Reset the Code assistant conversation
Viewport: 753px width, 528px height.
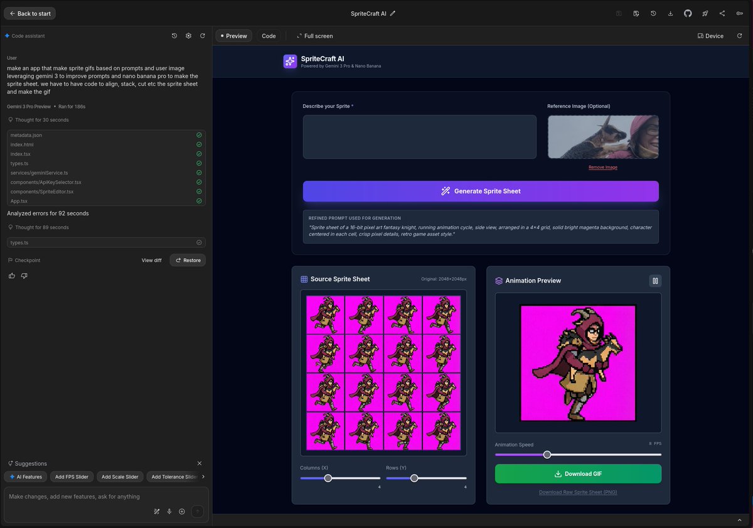click(x=203, y=36)
